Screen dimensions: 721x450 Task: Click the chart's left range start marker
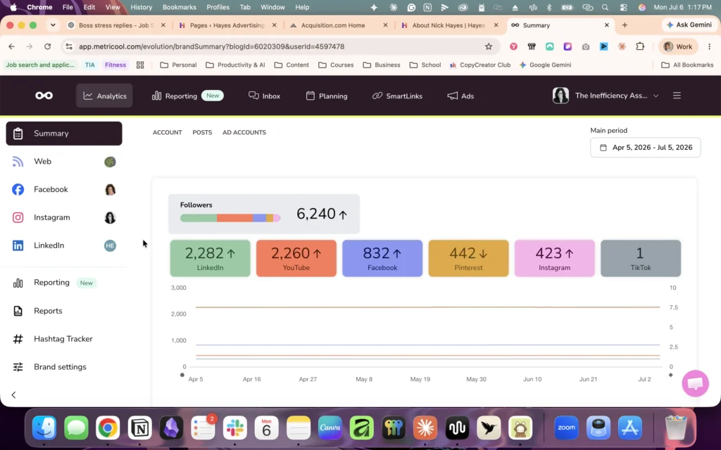coord(182,375)
